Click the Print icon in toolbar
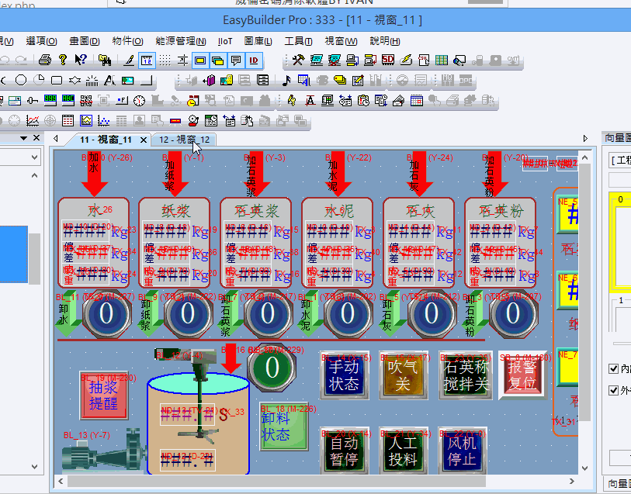Image resolution: width=631 pixels, height=494 pixels. click(46, 60)
